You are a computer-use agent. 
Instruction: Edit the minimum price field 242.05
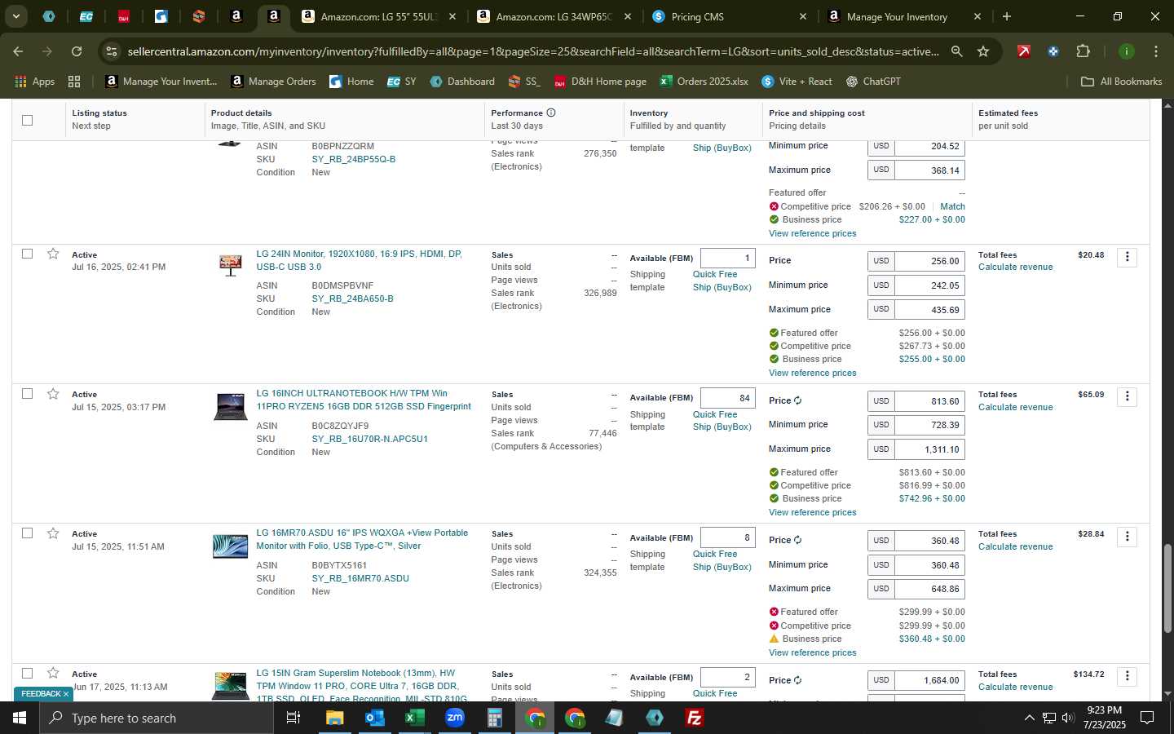929,285
